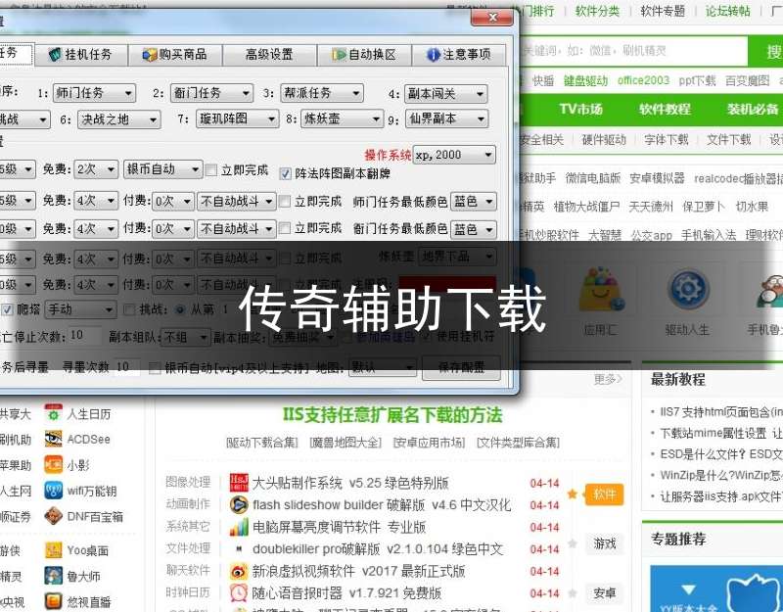The width and height of the screenshot is (783, 612).
Task: Open the 论坛转帖 top link
Action: [727, 11]
